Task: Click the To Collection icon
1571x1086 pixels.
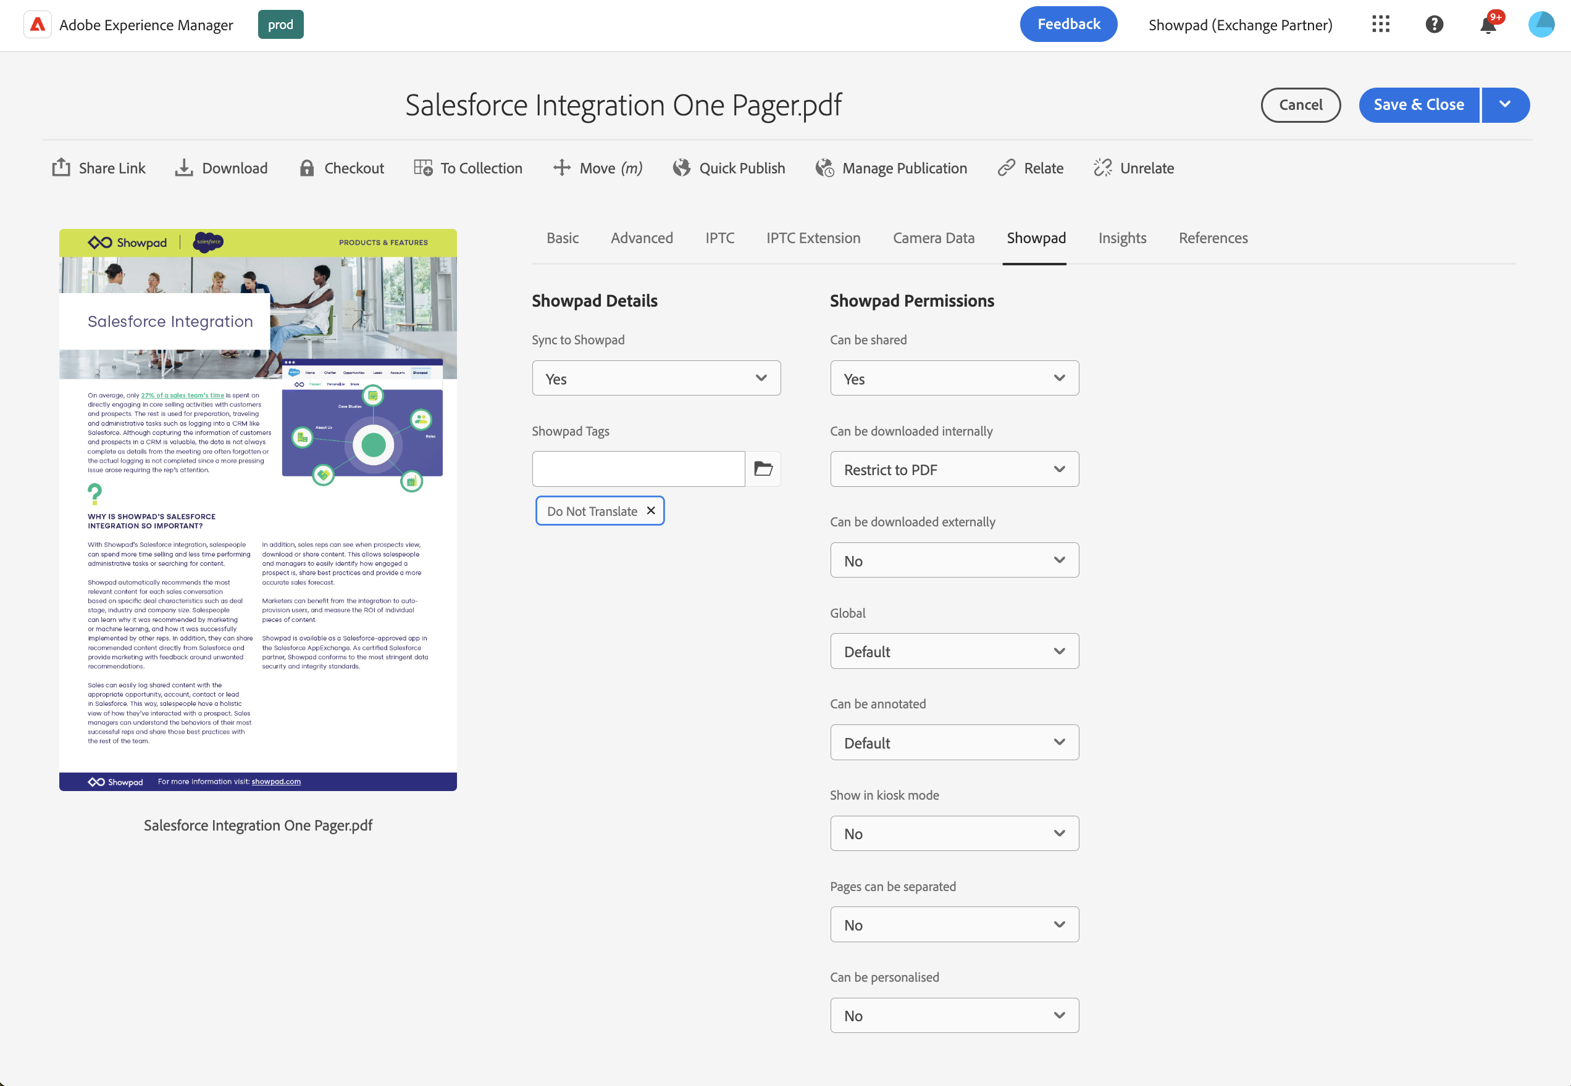Action: [423, 167]
